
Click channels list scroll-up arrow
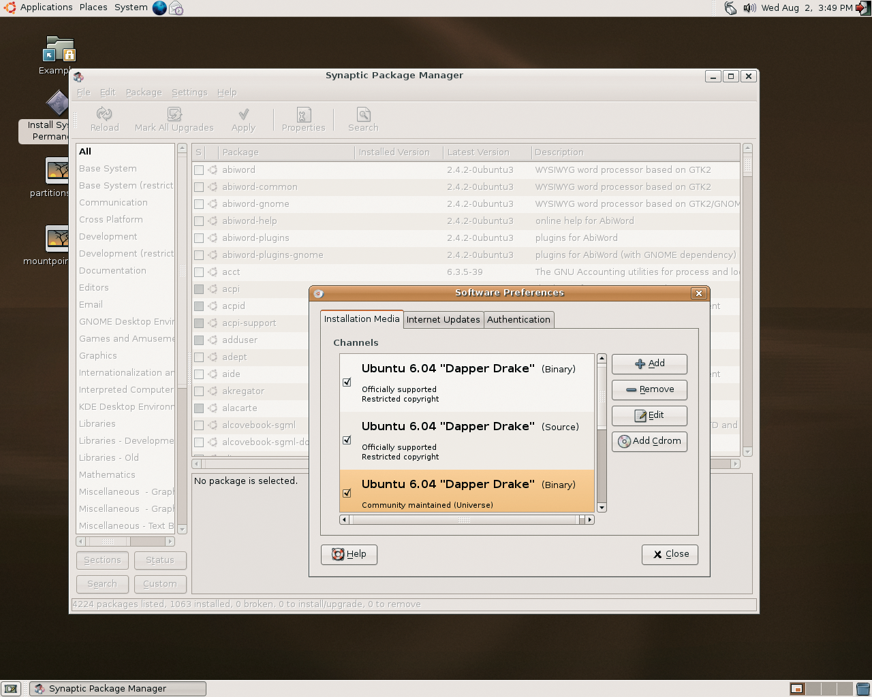pyautogui.click(x=602, y=358)
